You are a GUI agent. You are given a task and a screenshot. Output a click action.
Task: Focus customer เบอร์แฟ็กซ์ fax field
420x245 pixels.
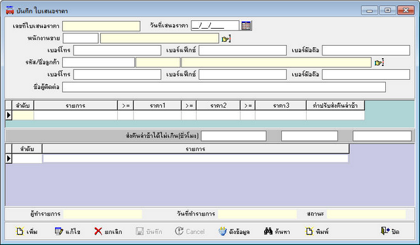242,74
